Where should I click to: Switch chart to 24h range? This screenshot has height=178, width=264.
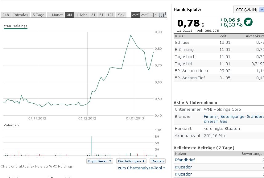pyautogui.click(x=6, y=15)
